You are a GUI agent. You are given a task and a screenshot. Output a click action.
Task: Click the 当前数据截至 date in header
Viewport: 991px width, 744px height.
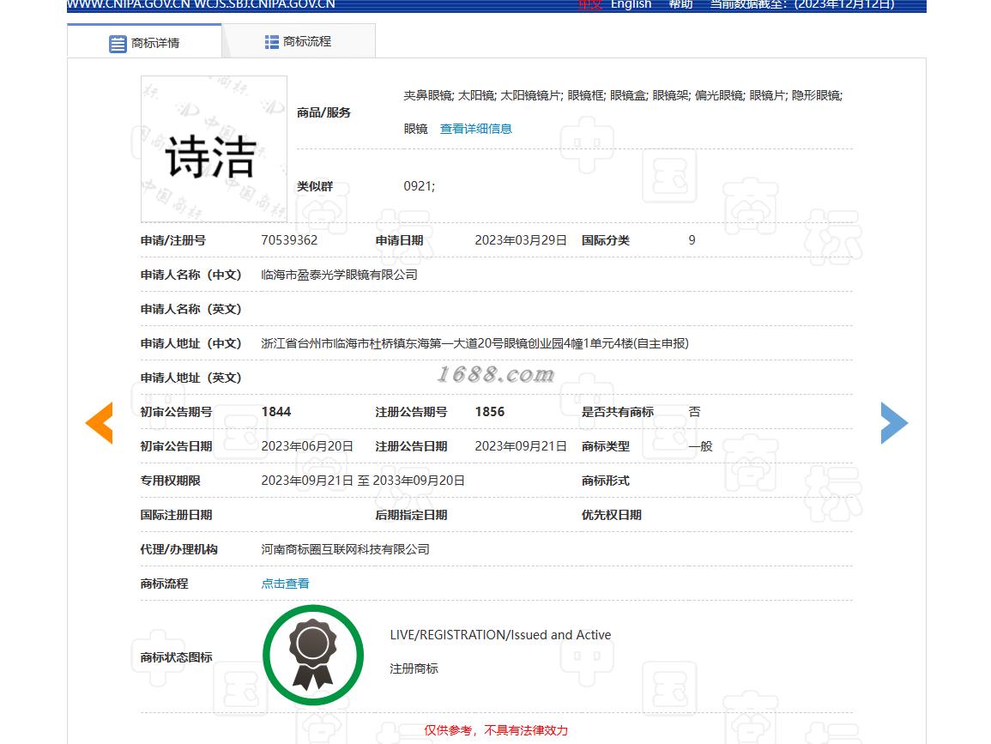pos(802,4)
